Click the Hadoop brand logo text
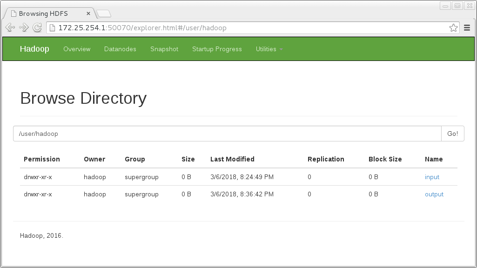This screenshot has height=268, width=477. point(34,49)
